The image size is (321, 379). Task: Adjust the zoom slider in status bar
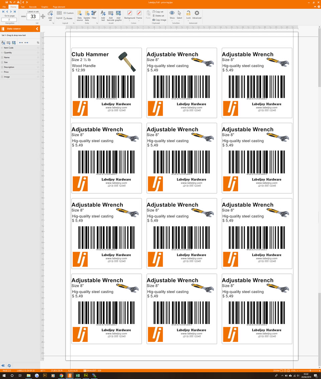click(x=310, y=371)
